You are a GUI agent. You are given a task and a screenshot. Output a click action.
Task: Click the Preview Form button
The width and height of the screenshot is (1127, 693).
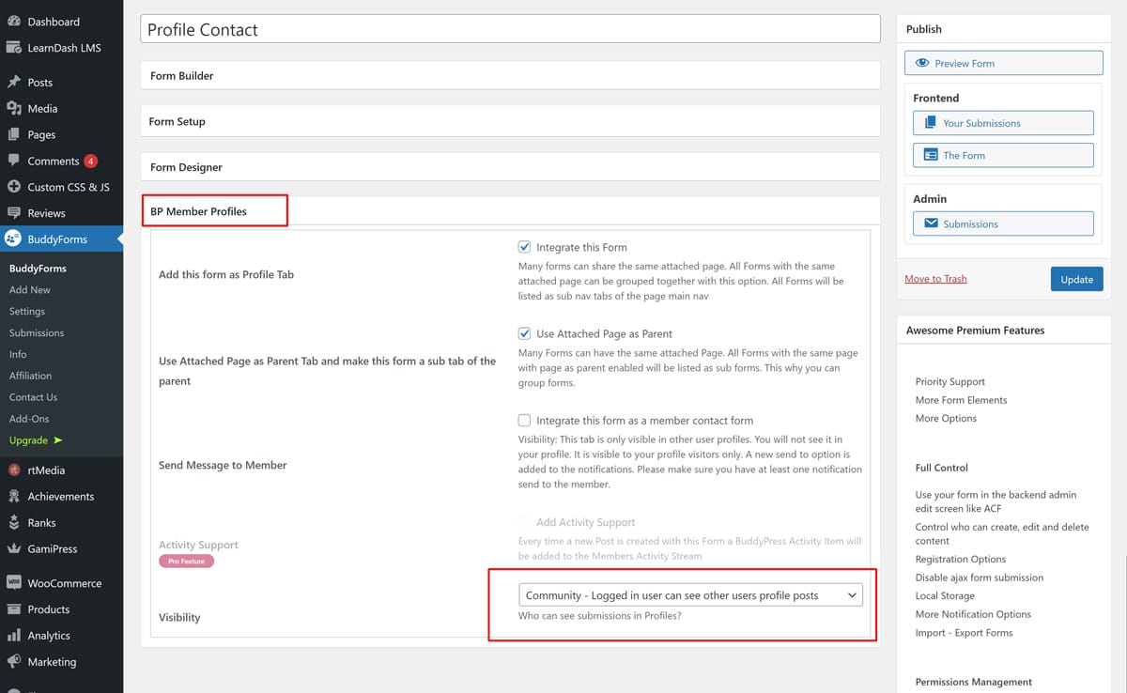tap(1003, 64)
